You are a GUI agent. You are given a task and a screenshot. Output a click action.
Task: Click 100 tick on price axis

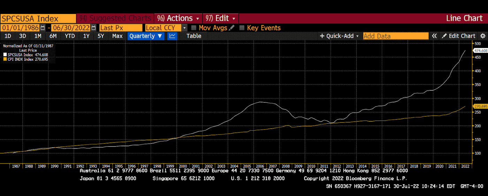tap(478, 153)
